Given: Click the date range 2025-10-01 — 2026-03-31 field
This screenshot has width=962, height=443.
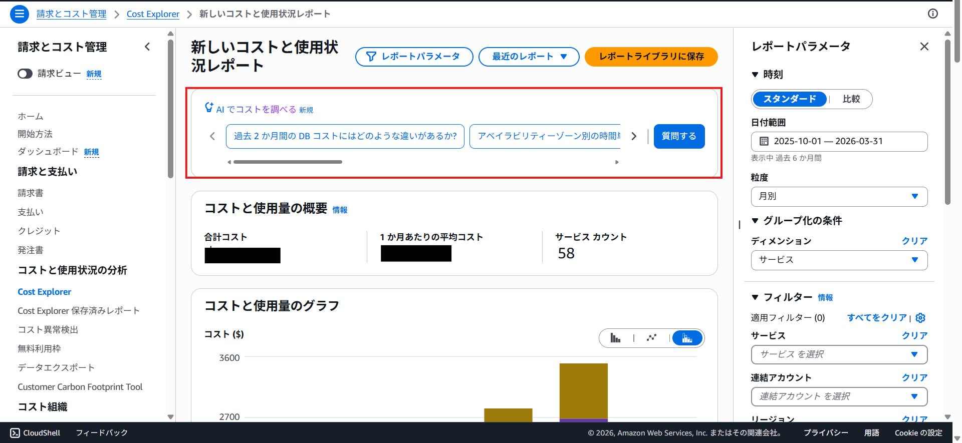Looking at the screenshot, I should pyautogui.click(x=839, y=142).
